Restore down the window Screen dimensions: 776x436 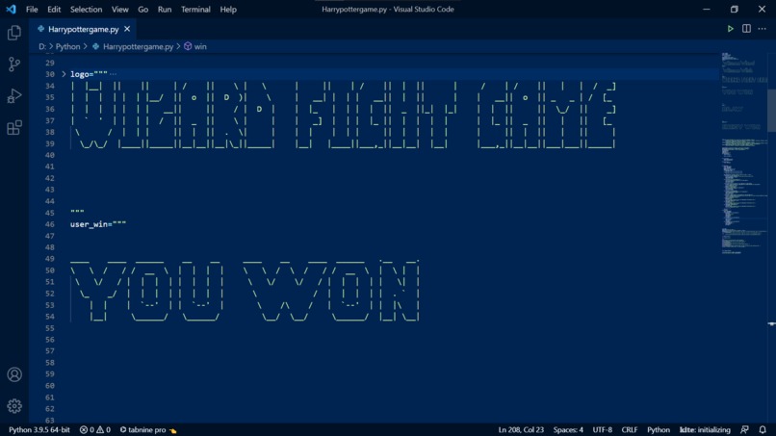click(735, 9)
